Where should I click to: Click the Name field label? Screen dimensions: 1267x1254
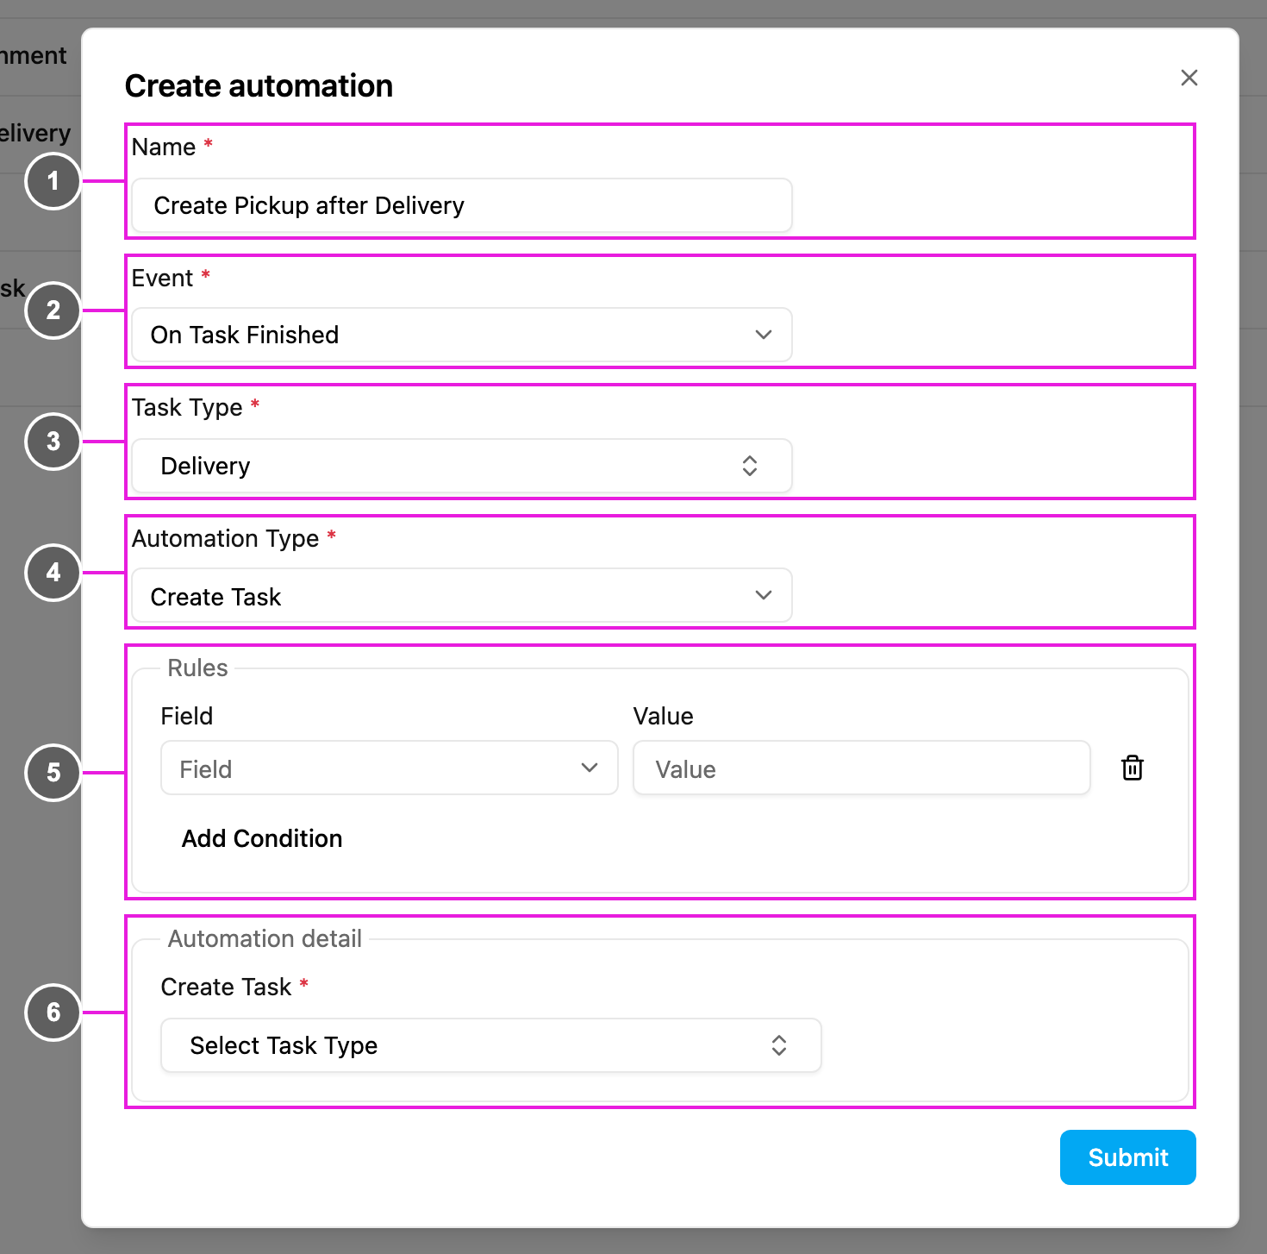coord(164,147)
